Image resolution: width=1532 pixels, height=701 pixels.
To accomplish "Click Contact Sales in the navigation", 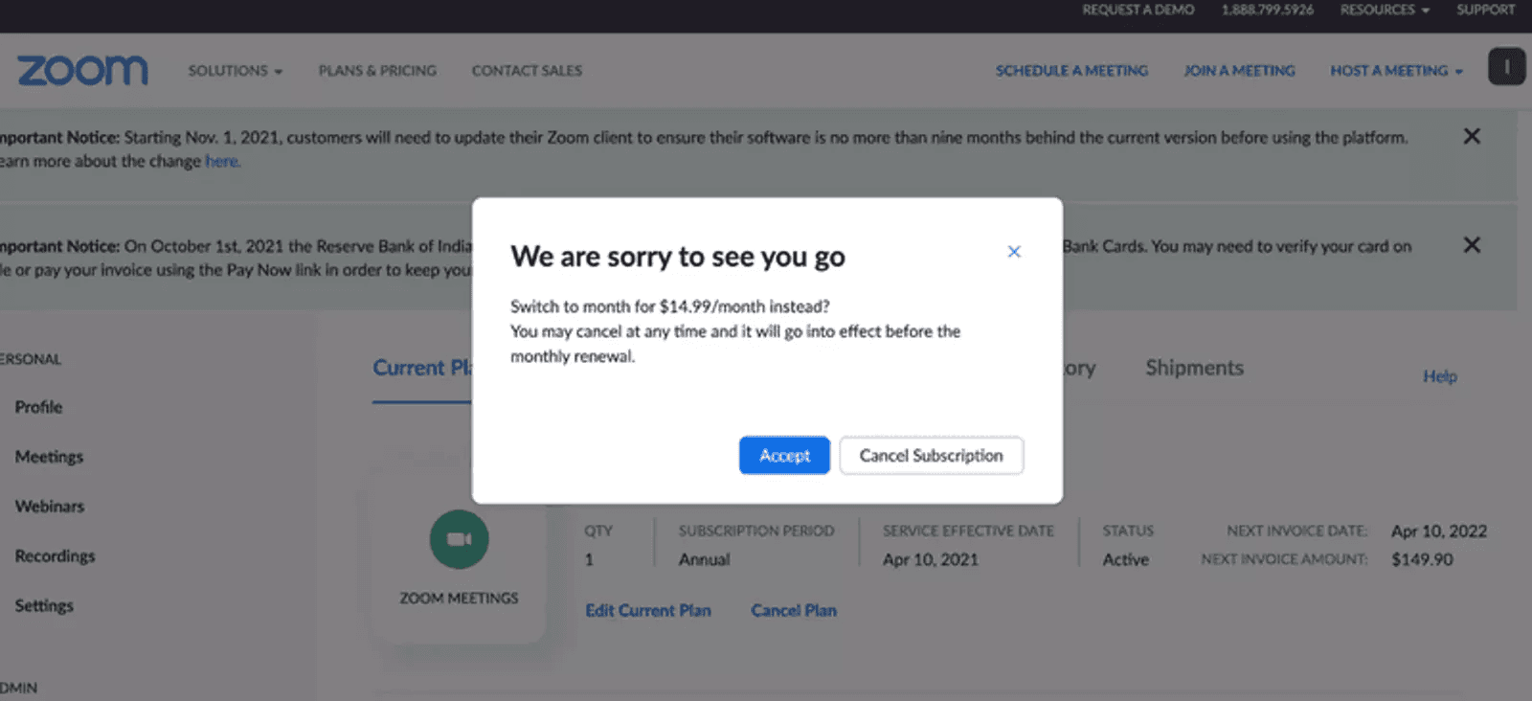I will pyautogui.click(x=526, y=70).
